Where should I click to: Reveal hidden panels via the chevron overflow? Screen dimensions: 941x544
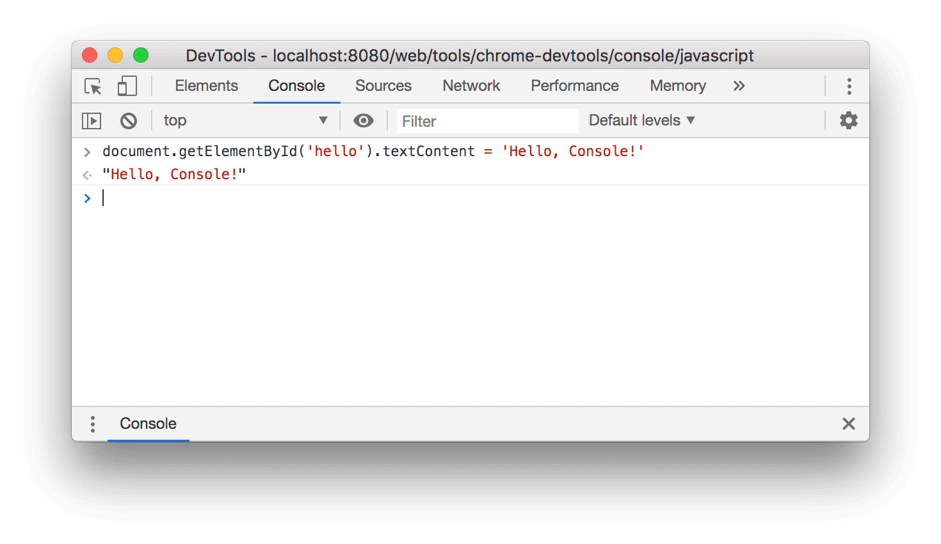(739, 86)
